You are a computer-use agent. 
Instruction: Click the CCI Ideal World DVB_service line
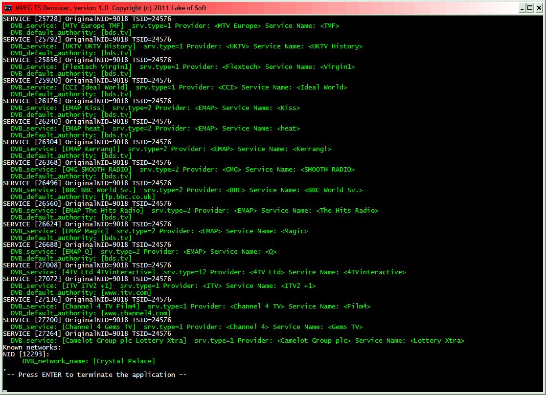point(179,88)
